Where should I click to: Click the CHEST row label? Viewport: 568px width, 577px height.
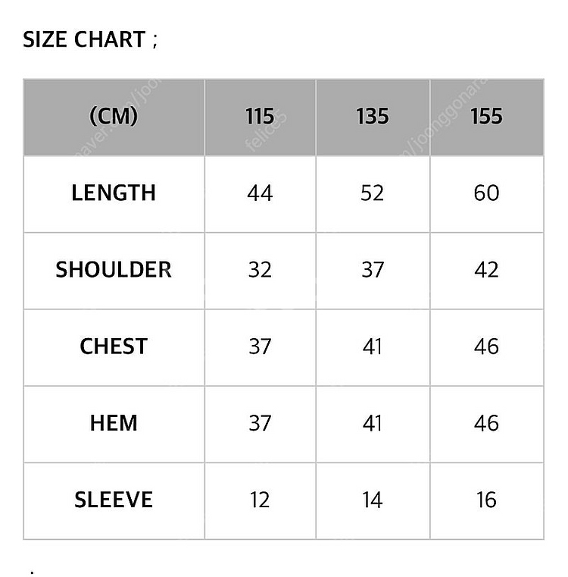(114, 347)
